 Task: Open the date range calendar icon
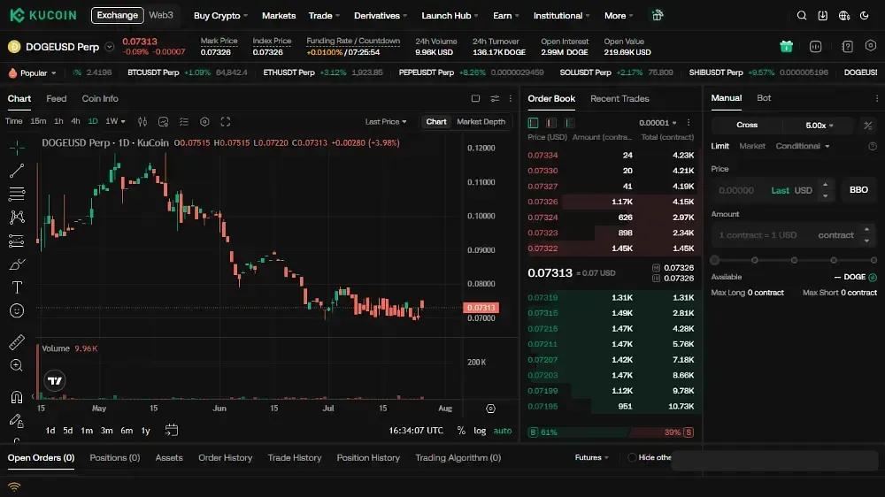coord(172,430)
